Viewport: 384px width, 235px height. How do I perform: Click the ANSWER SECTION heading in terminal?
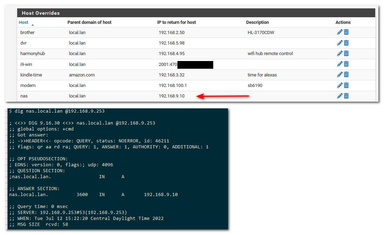(x=34, y=189)
